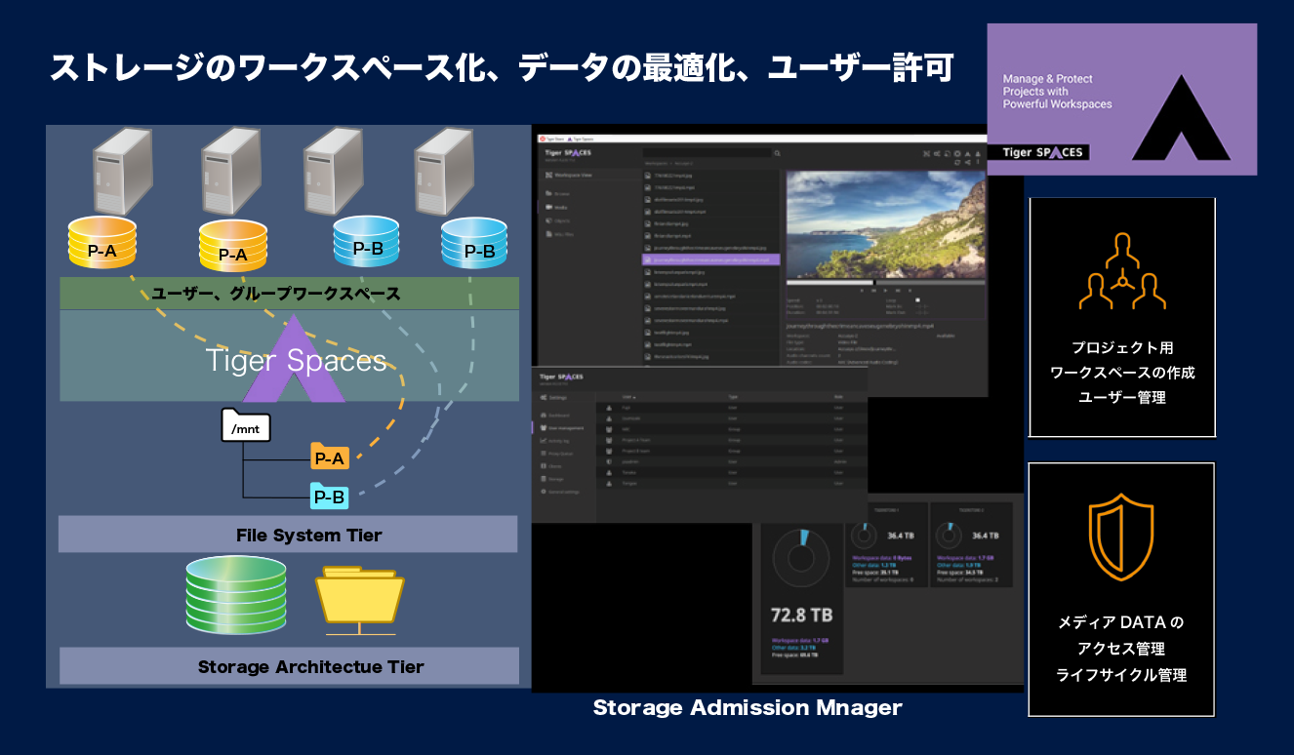
Task: Click the orange user group workspace icon
Action: [1122, 270]
